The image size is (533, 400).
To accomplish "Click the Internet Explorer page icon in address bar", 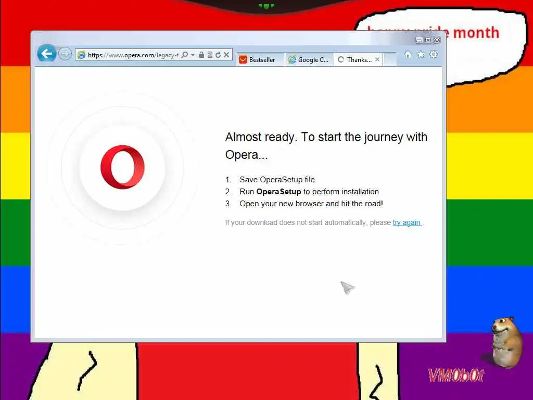I will pyautogui.click(x=81, y=55).
